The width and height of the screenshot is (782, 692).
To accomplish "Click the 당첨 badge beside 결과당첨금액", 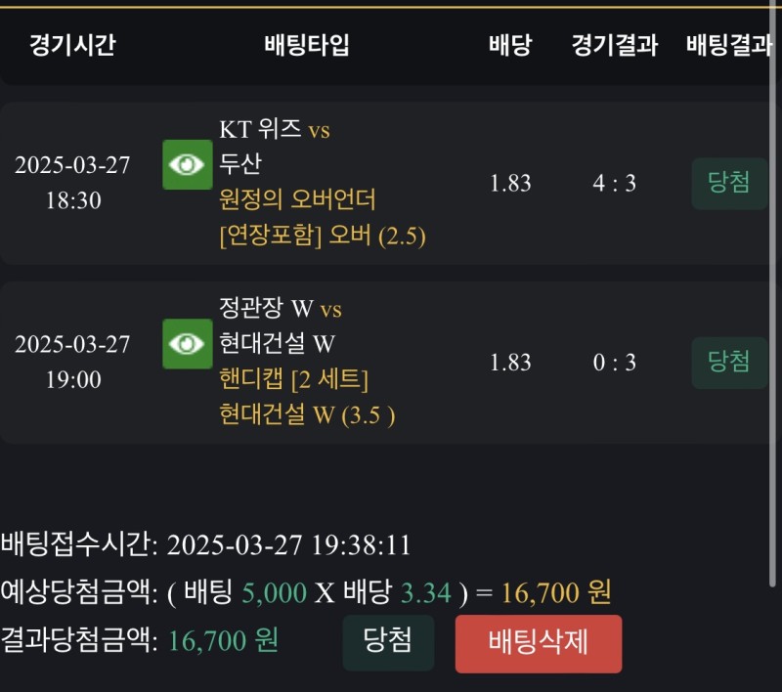I will click(x=387, y=641).
